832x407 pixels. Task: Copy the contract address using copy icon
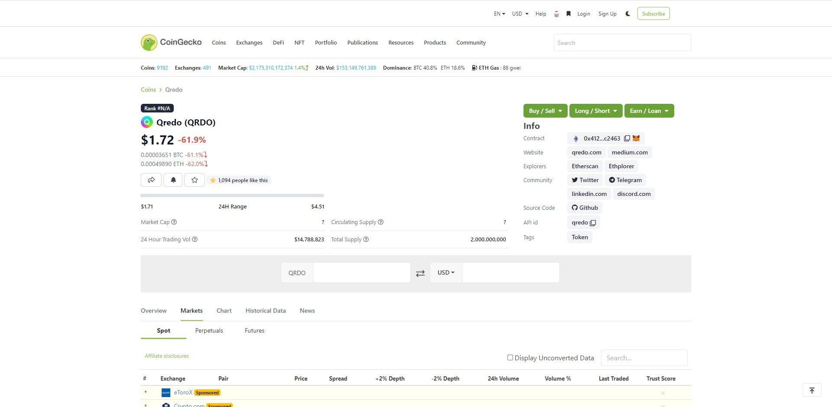point(627,138)
